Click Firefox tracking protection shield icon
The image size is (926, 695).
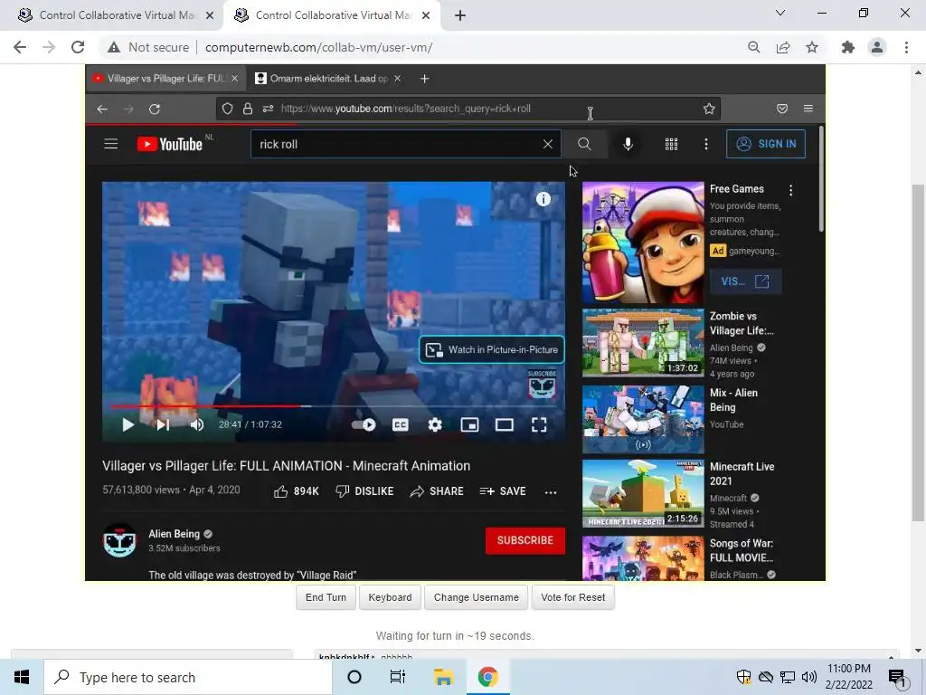click(227, 109)
